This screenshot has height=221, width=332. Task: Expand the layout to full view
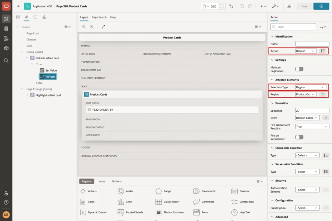point(103,27)
